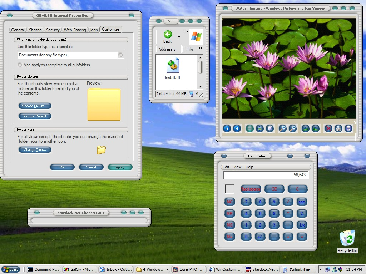Click the Choose Picture... button

tap(35, 106)
